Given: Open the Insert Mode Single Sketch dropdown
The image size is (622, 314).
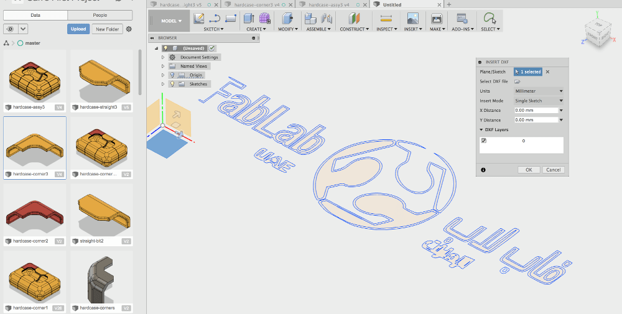Looking at the screenshot, I should point(539,101).
